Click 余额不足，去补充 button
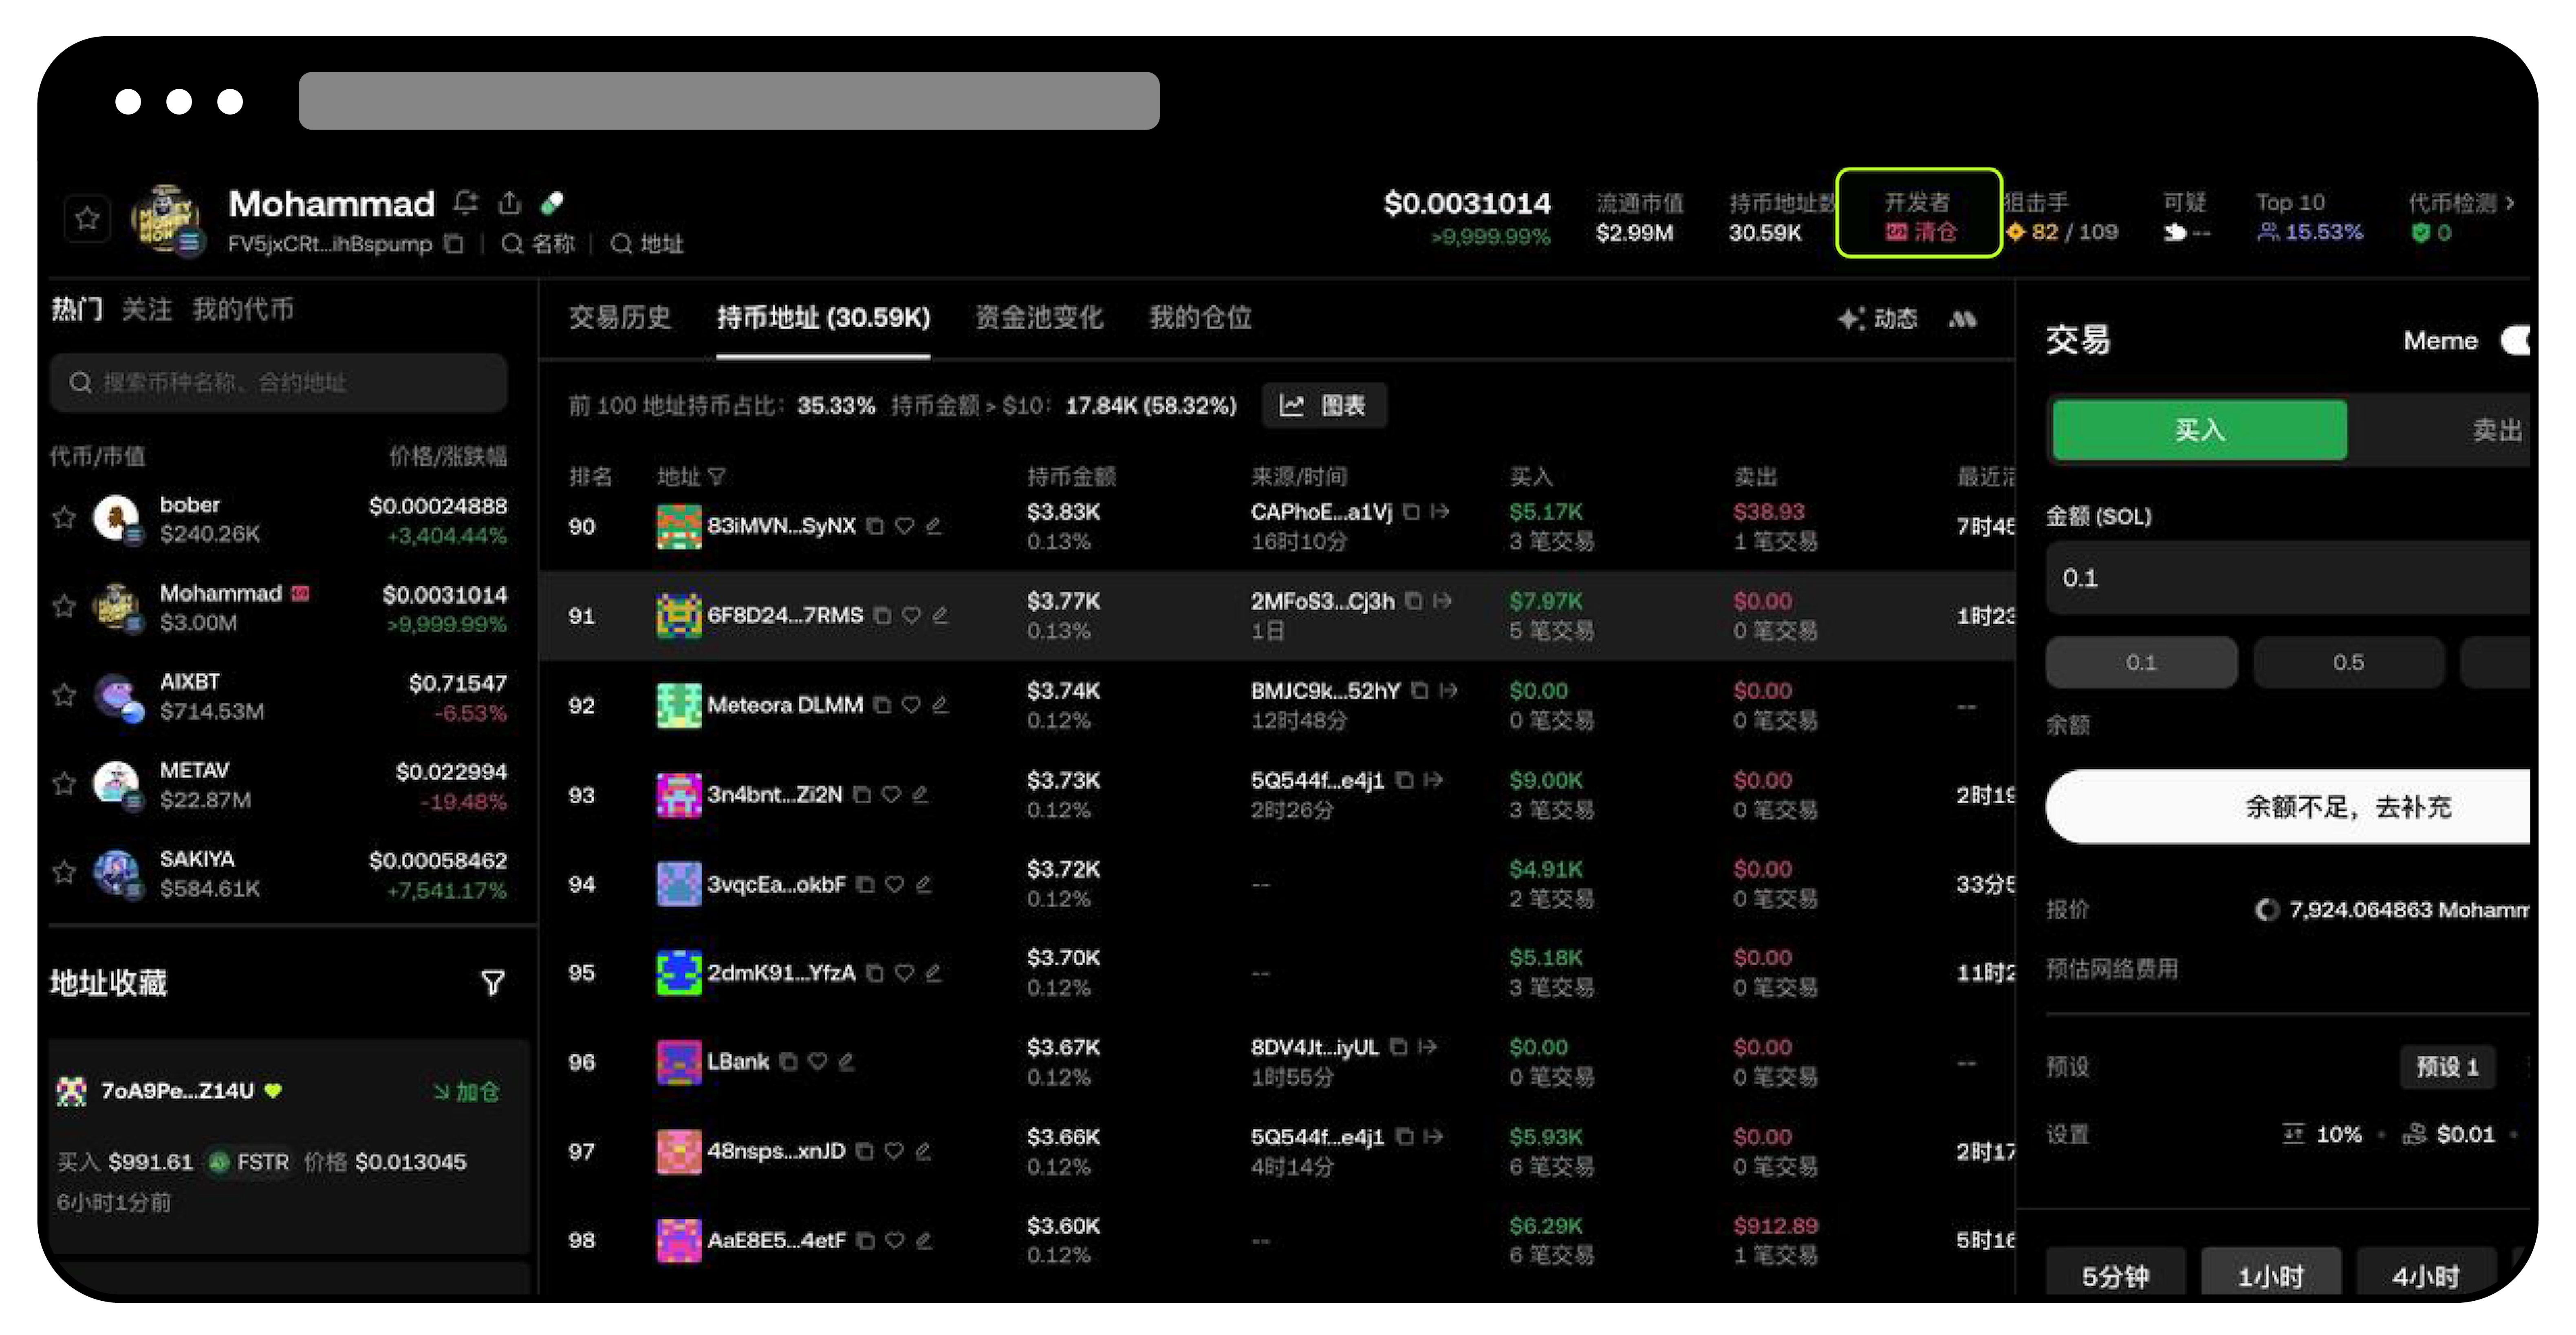2576x1335 pixels. [x=2288, y=807]
